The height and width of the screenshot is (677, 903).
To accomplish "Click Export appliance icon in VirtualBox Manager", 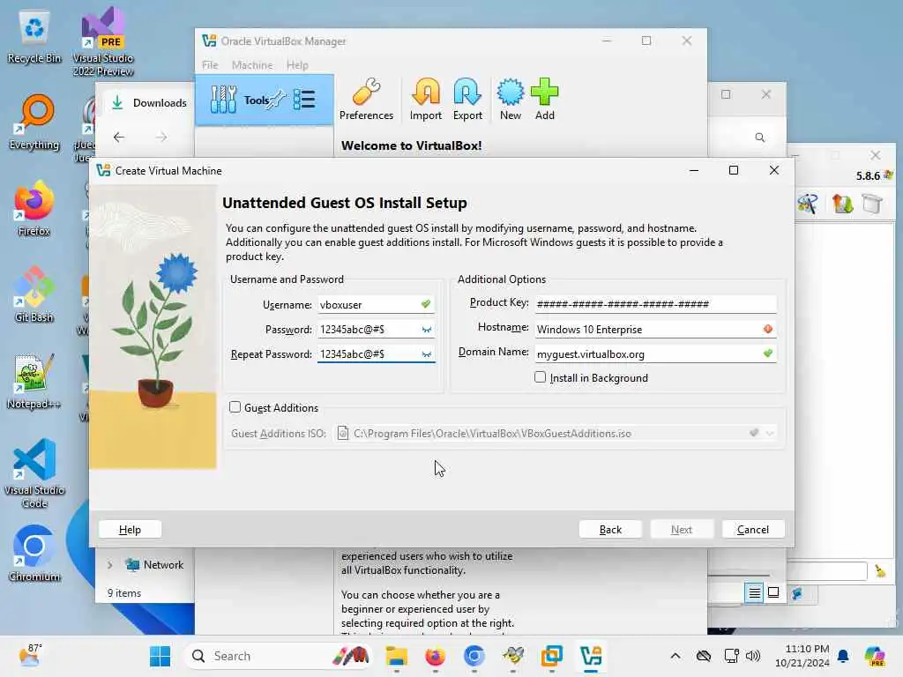I will coord(467,99).
